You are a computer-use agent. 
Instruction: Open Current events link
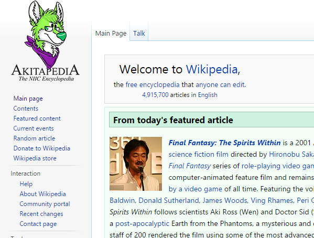(34, 128)
